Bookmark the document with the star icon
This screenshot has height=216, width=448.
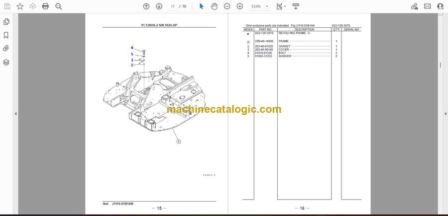click(20, 6)
